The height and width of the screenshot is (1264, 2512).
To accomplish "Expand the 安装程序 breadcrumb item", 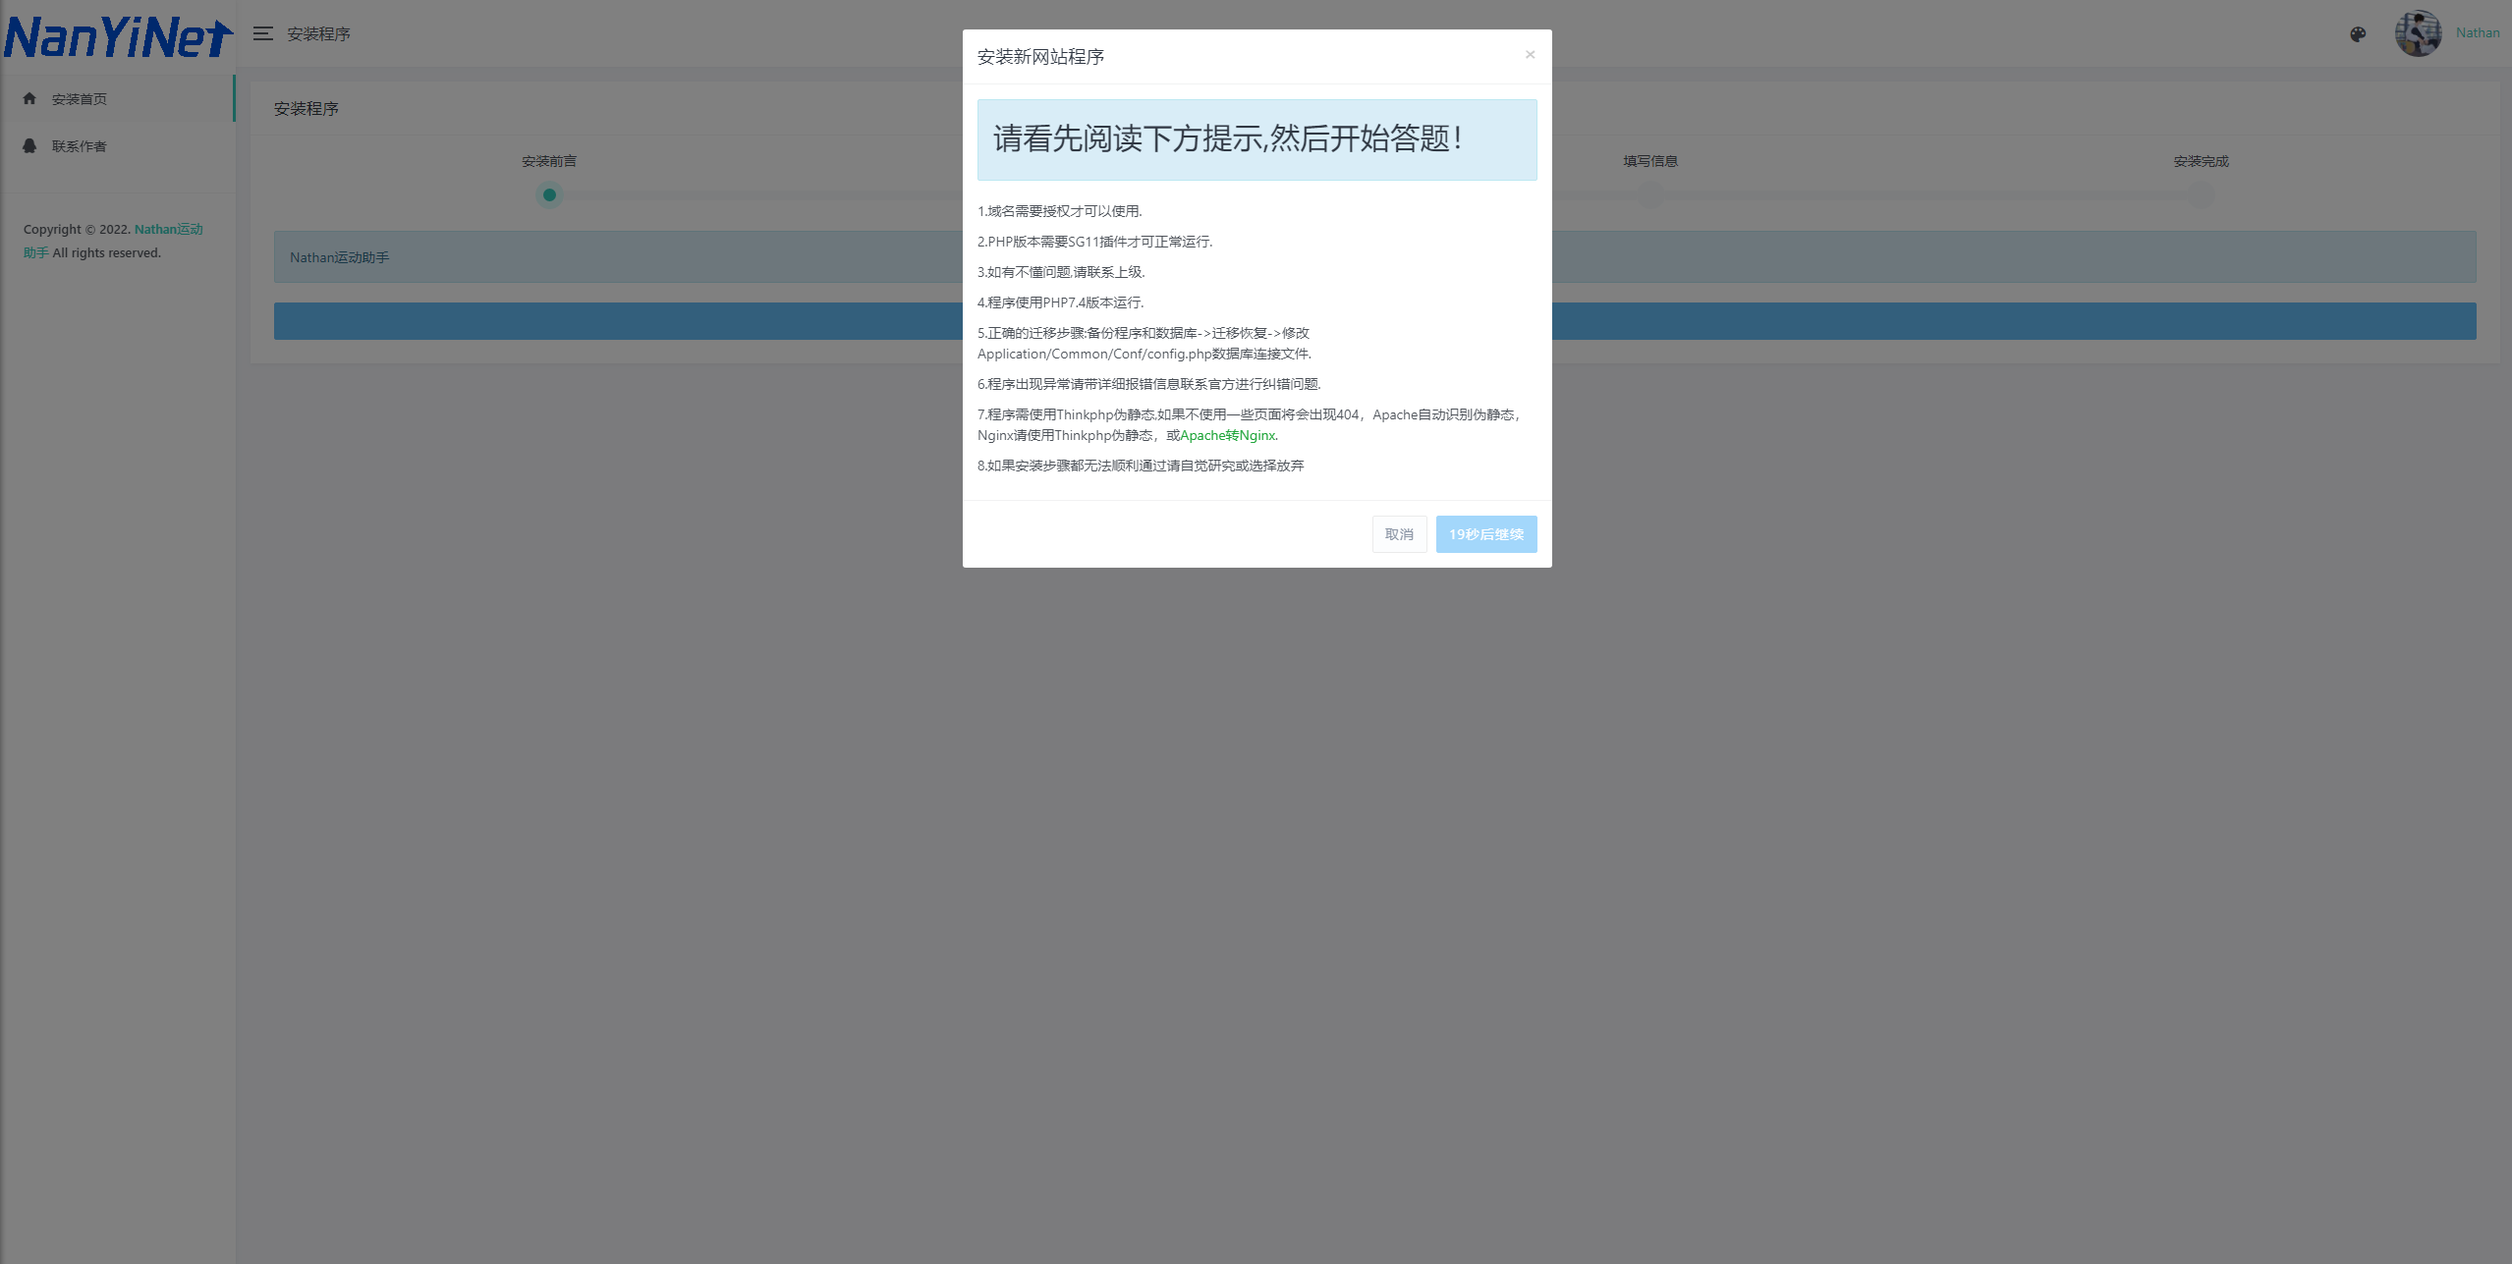I will pyautogui.click(x=319, y=32).
